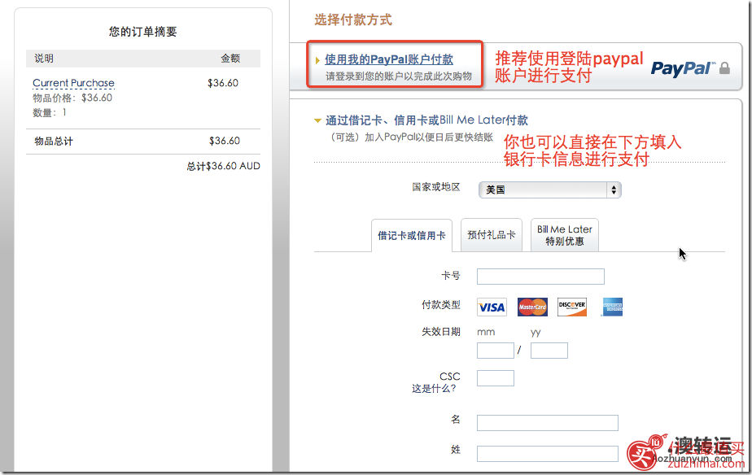The image size is (752, 475).
Task: Click the expiration year yy field
Action: tap(549, 351)
